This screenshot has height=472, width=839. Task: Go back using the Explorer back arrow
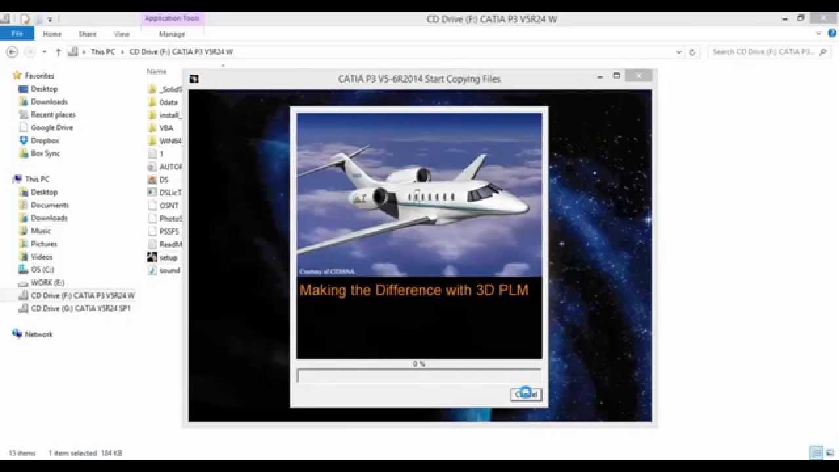pyautogui.click(x=12, y=52)
